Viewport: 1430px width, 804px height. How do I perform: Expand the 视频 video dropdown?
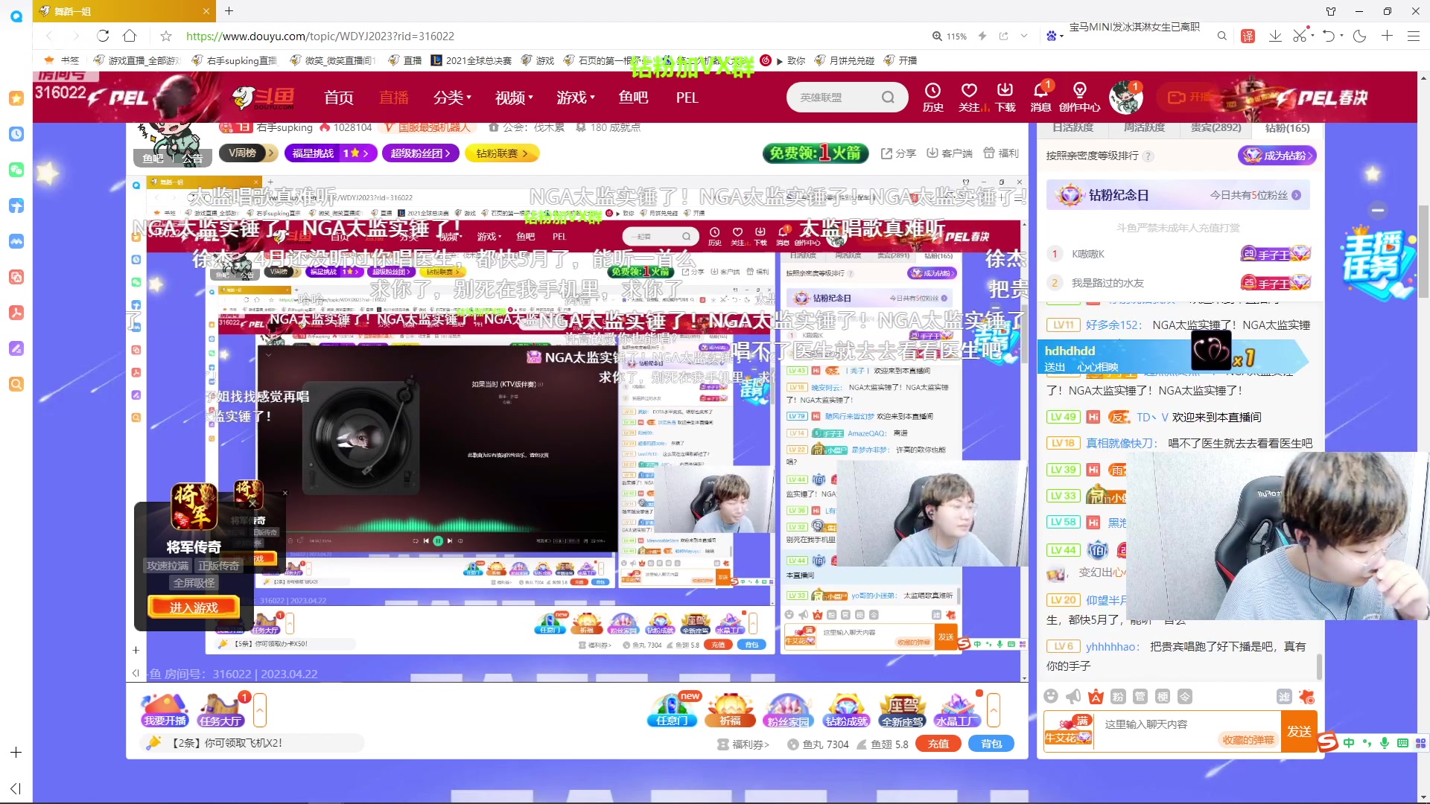[x=514, y=98]
